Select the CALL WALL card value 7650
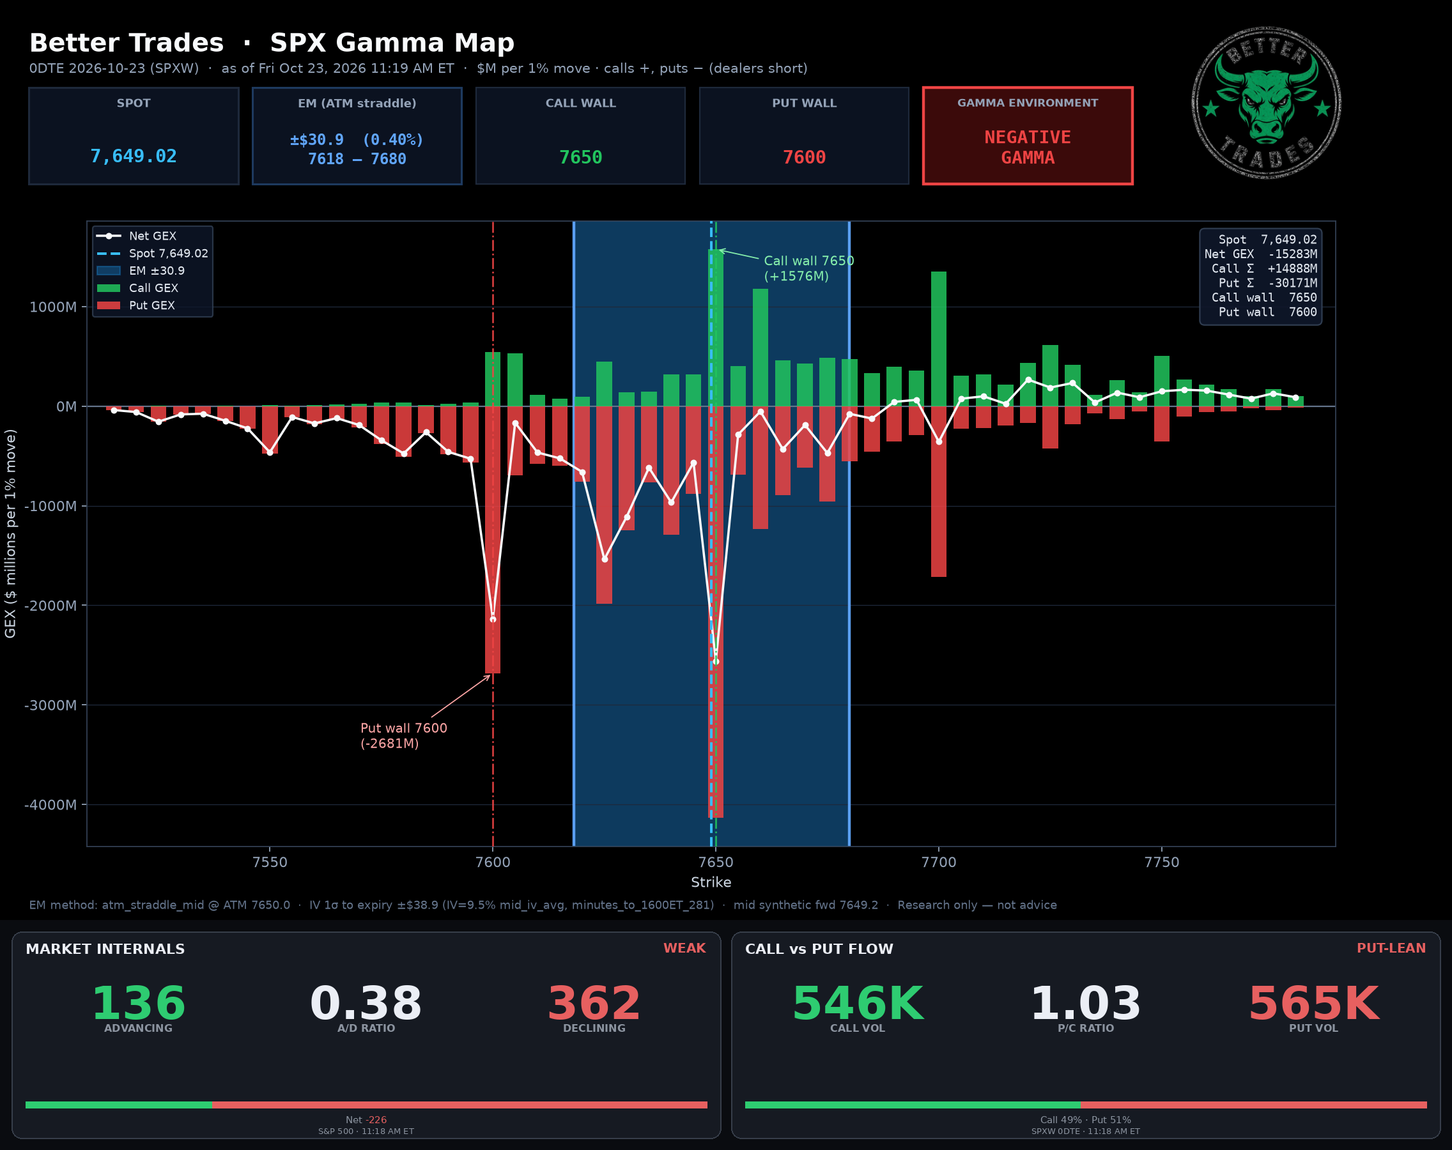Viewport: 1452px width, 1150px height. point(580,158)
